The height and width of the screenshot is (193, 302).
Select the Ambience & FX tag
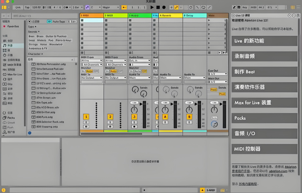tap(38, 49)
